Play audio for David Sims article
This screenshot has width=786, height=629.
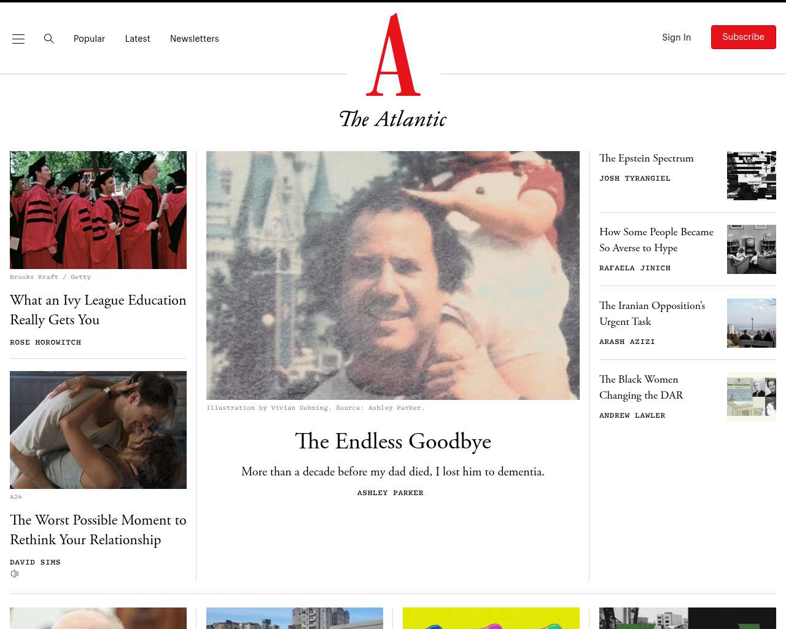pyautogui.click(x=15, y=574)
